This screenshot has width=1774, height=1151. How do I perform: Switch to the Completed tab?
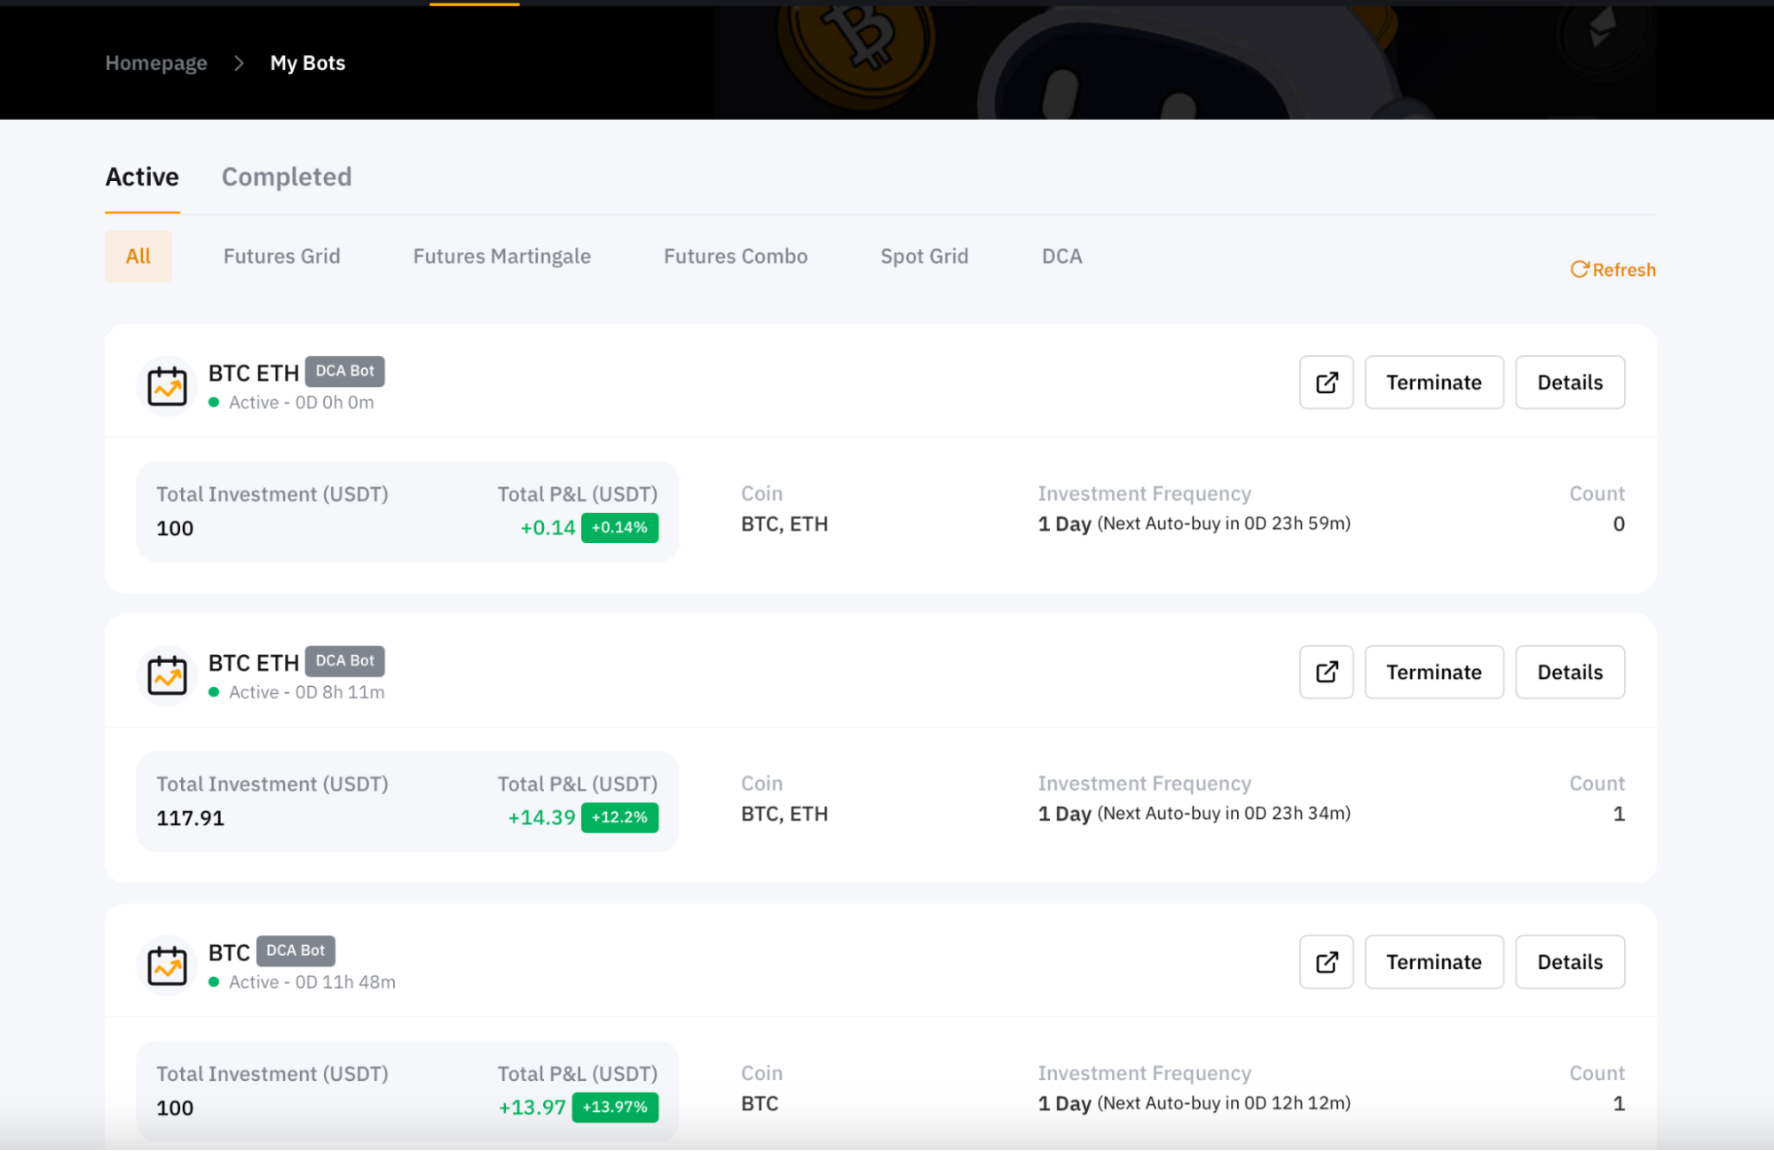pyautogui.click(x=287, y=177)
